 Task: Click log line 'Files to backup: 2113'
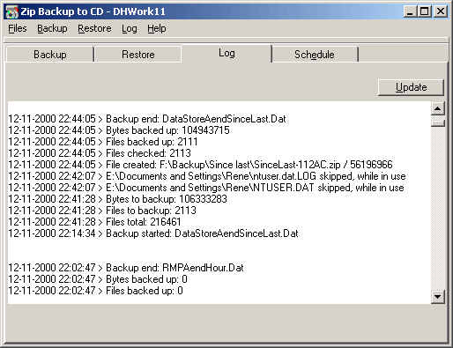click(102, 211)
